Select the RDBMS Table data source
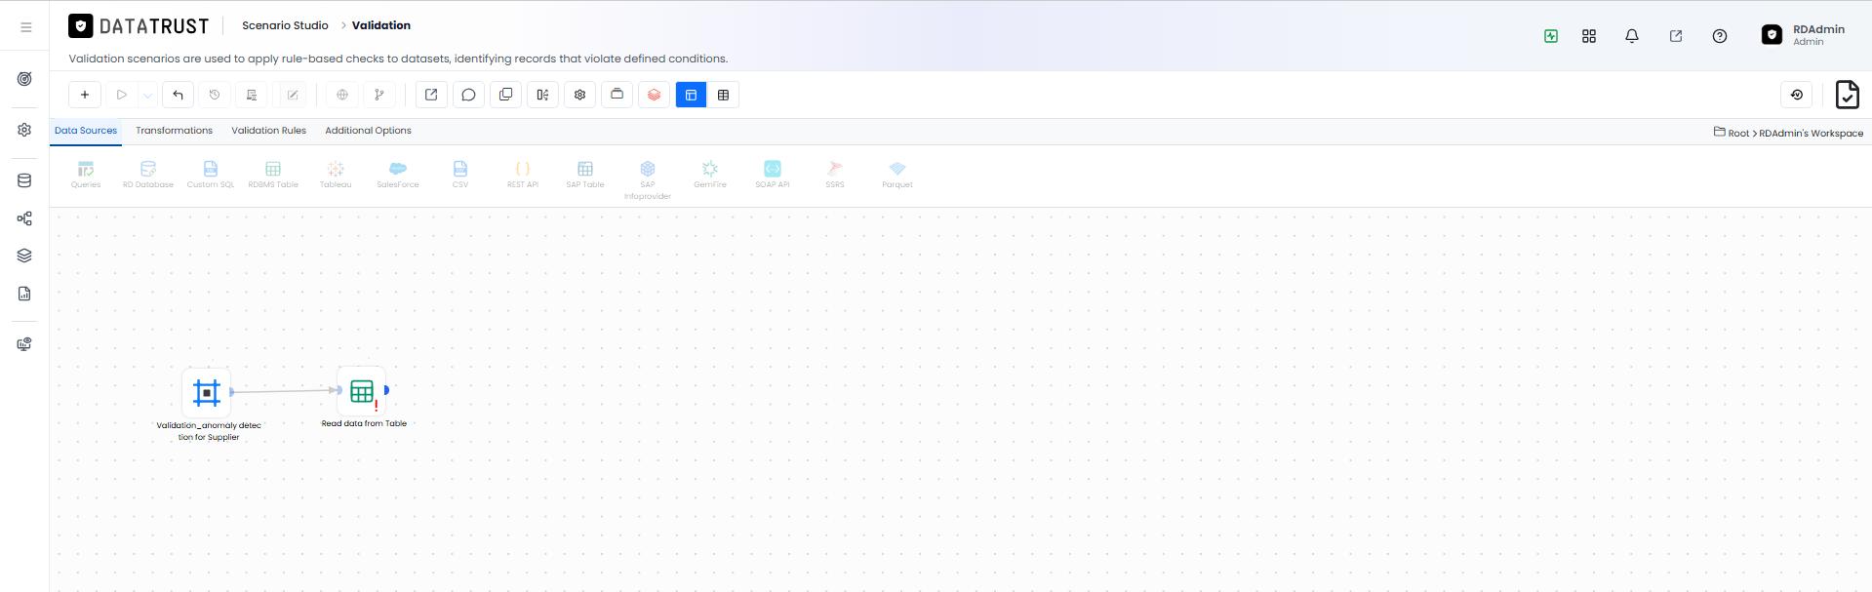 (x=273, y=175)
